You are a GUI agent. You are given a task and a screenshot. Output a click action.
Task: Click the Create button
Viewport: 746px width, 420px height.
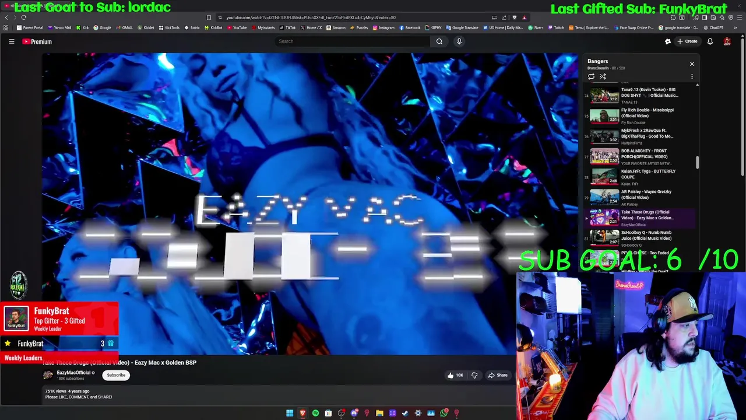click(687, 41)
